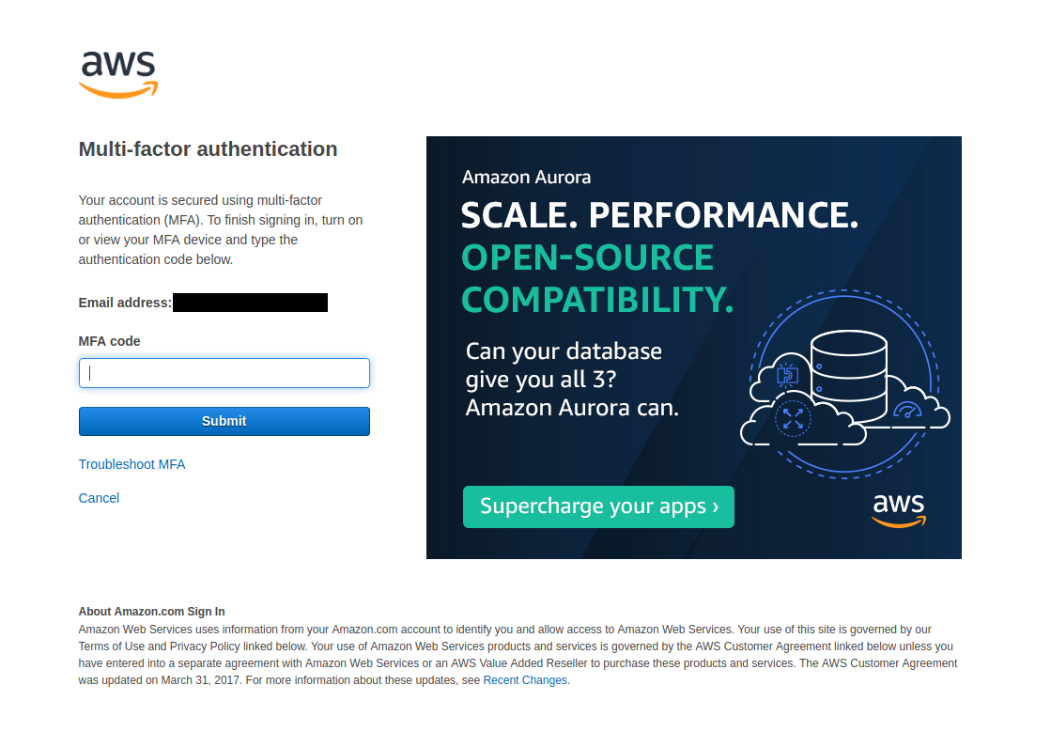Click the About Amazon.com Sign In heading
The height and width of the screenshot is (732, 1051).
click(x=151, y=611)
